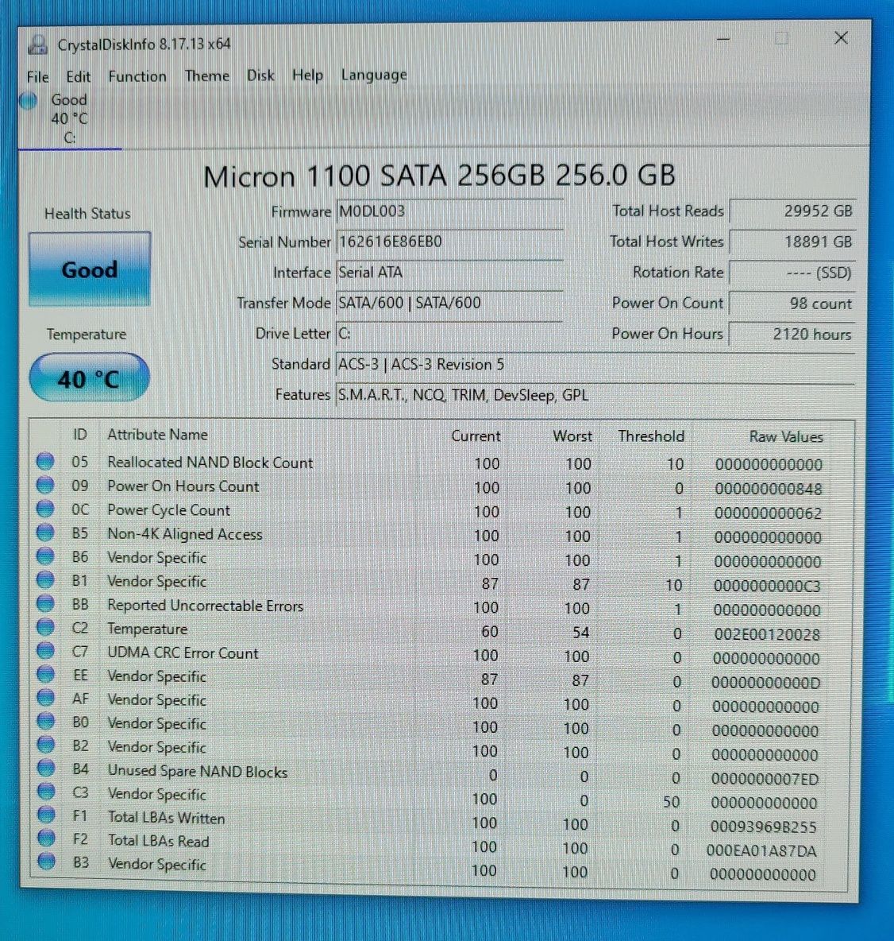Select the Reallocated NAND Block Count attribute name

(210, 462)
